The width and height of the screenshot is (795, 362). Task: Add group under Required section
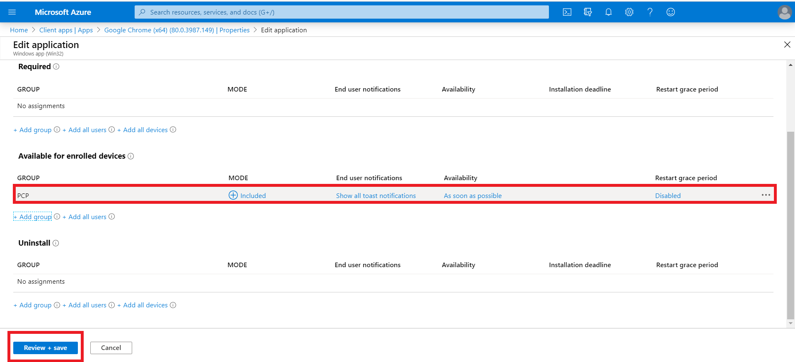click(33, 130)
